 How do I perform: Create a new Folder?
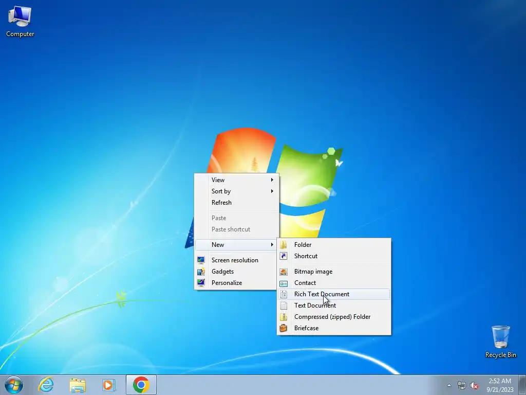[x=334, y=244]
